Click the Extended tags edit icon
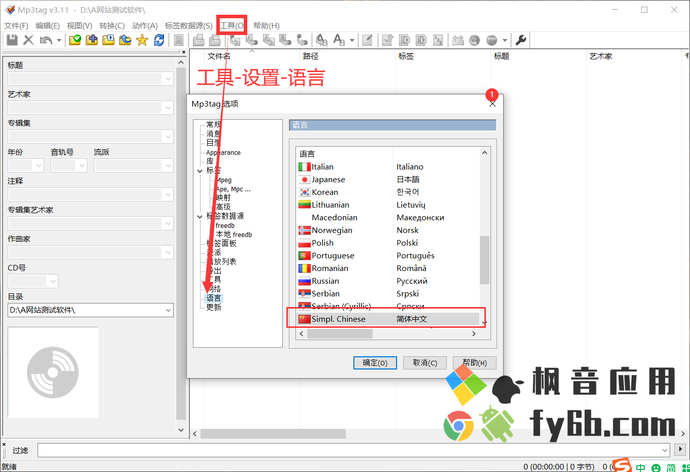The height and width of the screenshot is (472, 690). coord(368,40)
